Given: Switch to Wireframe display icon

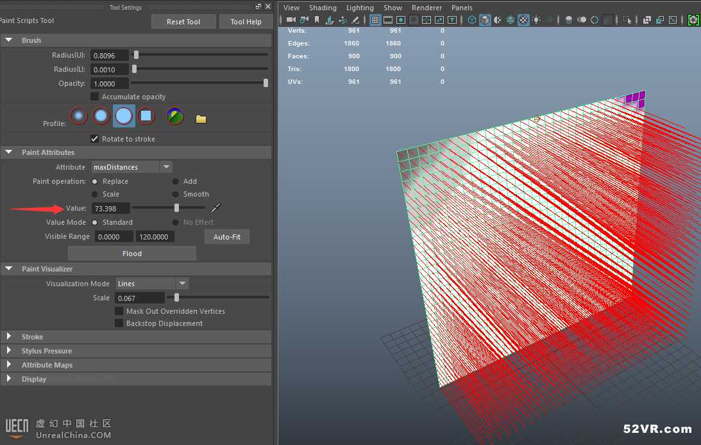Looking at the screenshot, I should tap(472, 20).
